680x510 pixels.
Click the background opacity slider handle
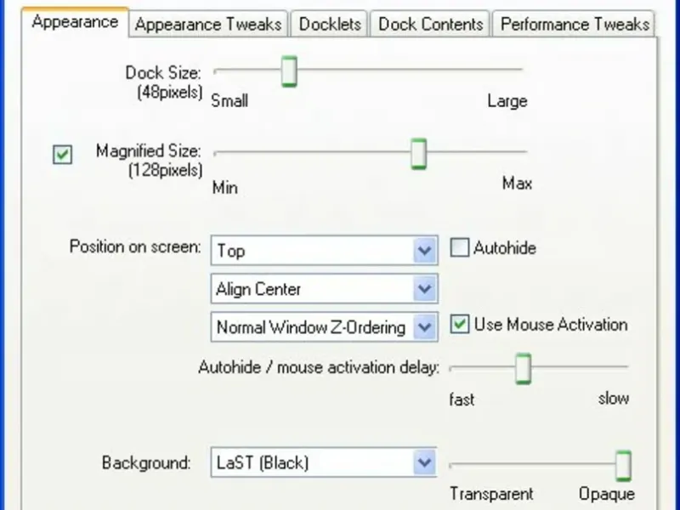point(623,465)
